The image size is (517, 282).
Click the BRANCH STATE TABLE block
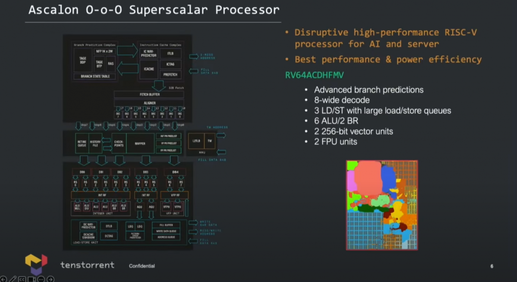95,77
